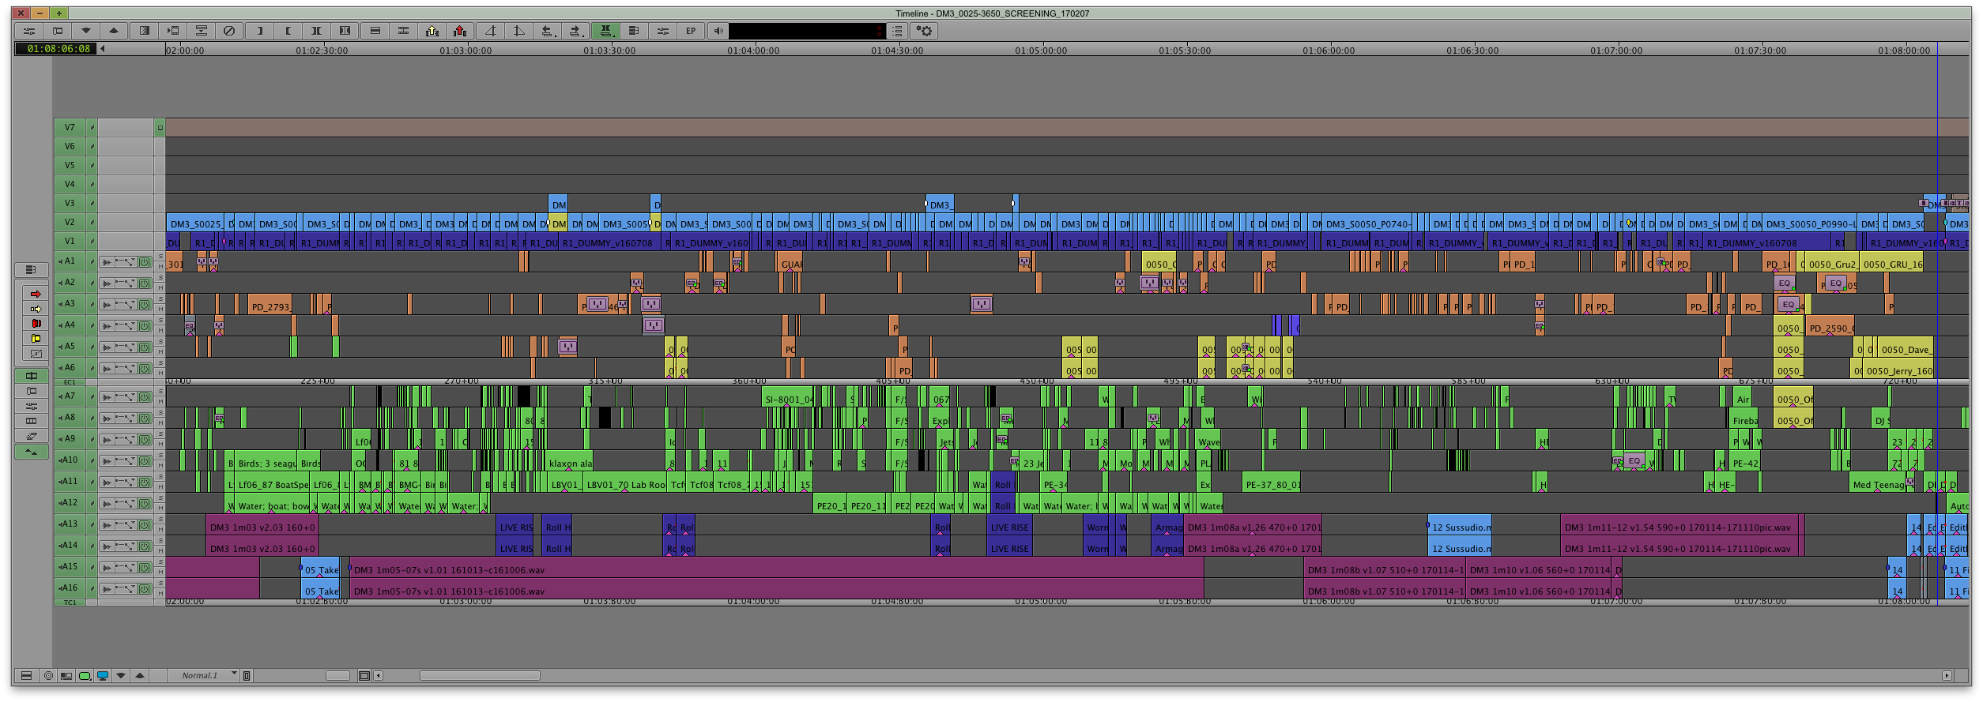The height and width of the screenshot is (702, 1983).
Task: Click the Remove Effect circle-slash button
Action: point(229,31)
